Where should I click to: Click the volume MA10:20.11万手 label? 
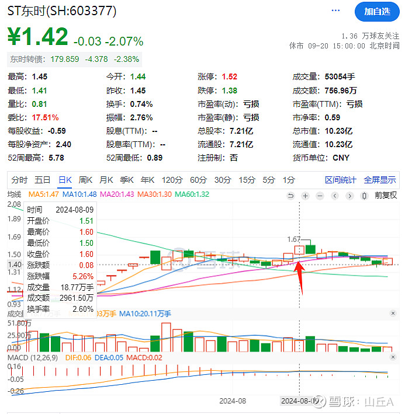pyautogui.click(x=145, y=314)
